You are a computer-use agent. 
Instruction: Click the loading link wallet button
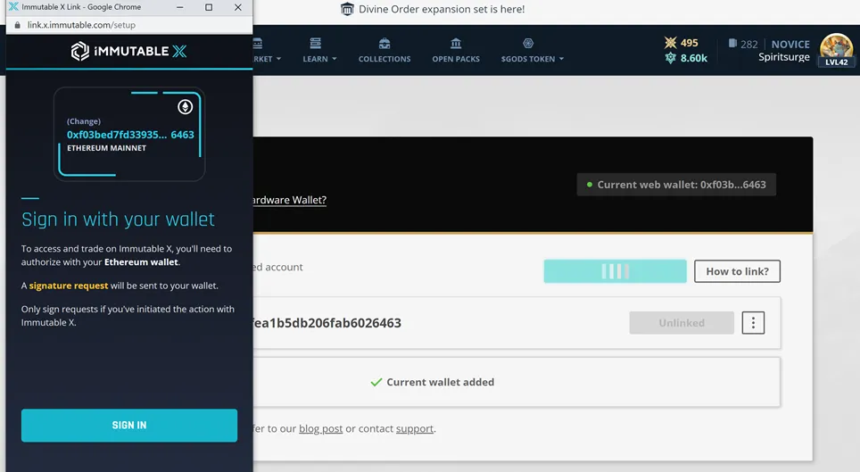point(615,271)
